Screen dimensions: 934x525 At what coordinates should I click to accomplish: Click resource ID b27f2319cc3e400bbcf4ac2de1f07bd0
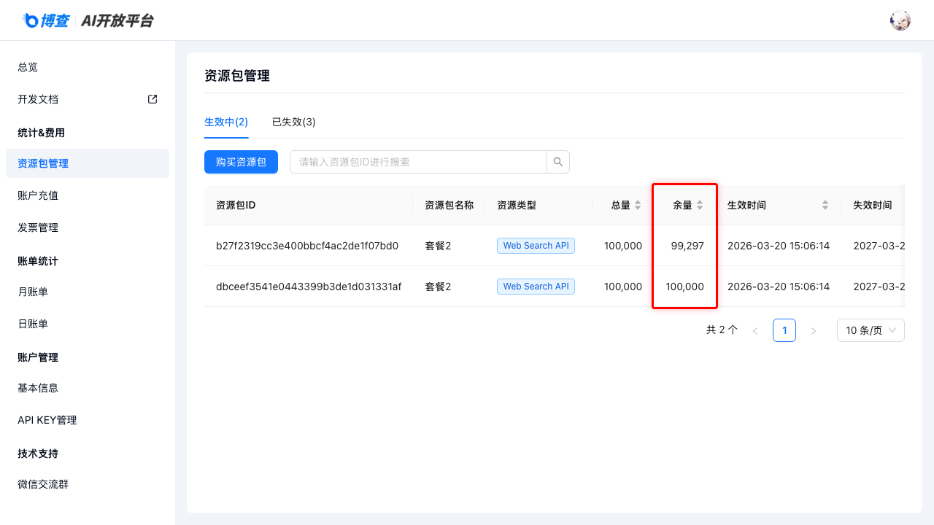[x=307, y=246]
